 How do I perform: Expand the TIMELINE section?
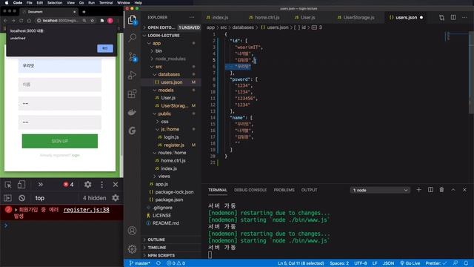[x=157, y=248]
